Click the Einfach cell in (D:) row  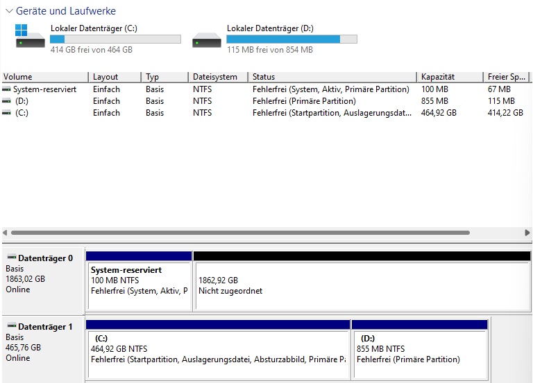106,101
